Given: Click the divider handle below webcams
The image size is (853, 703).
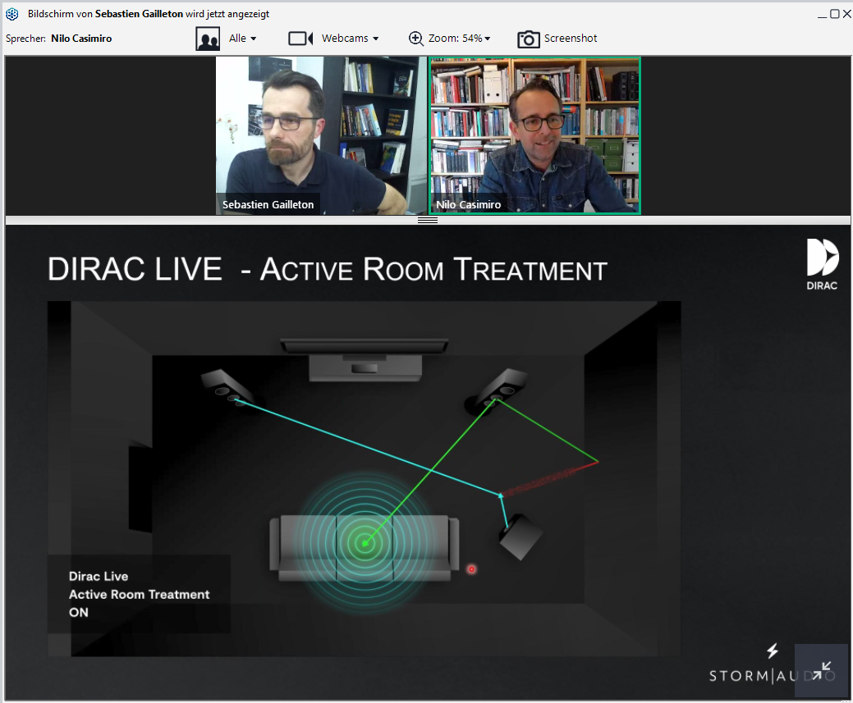Looking at the screenshot, I should coord(428,220).
